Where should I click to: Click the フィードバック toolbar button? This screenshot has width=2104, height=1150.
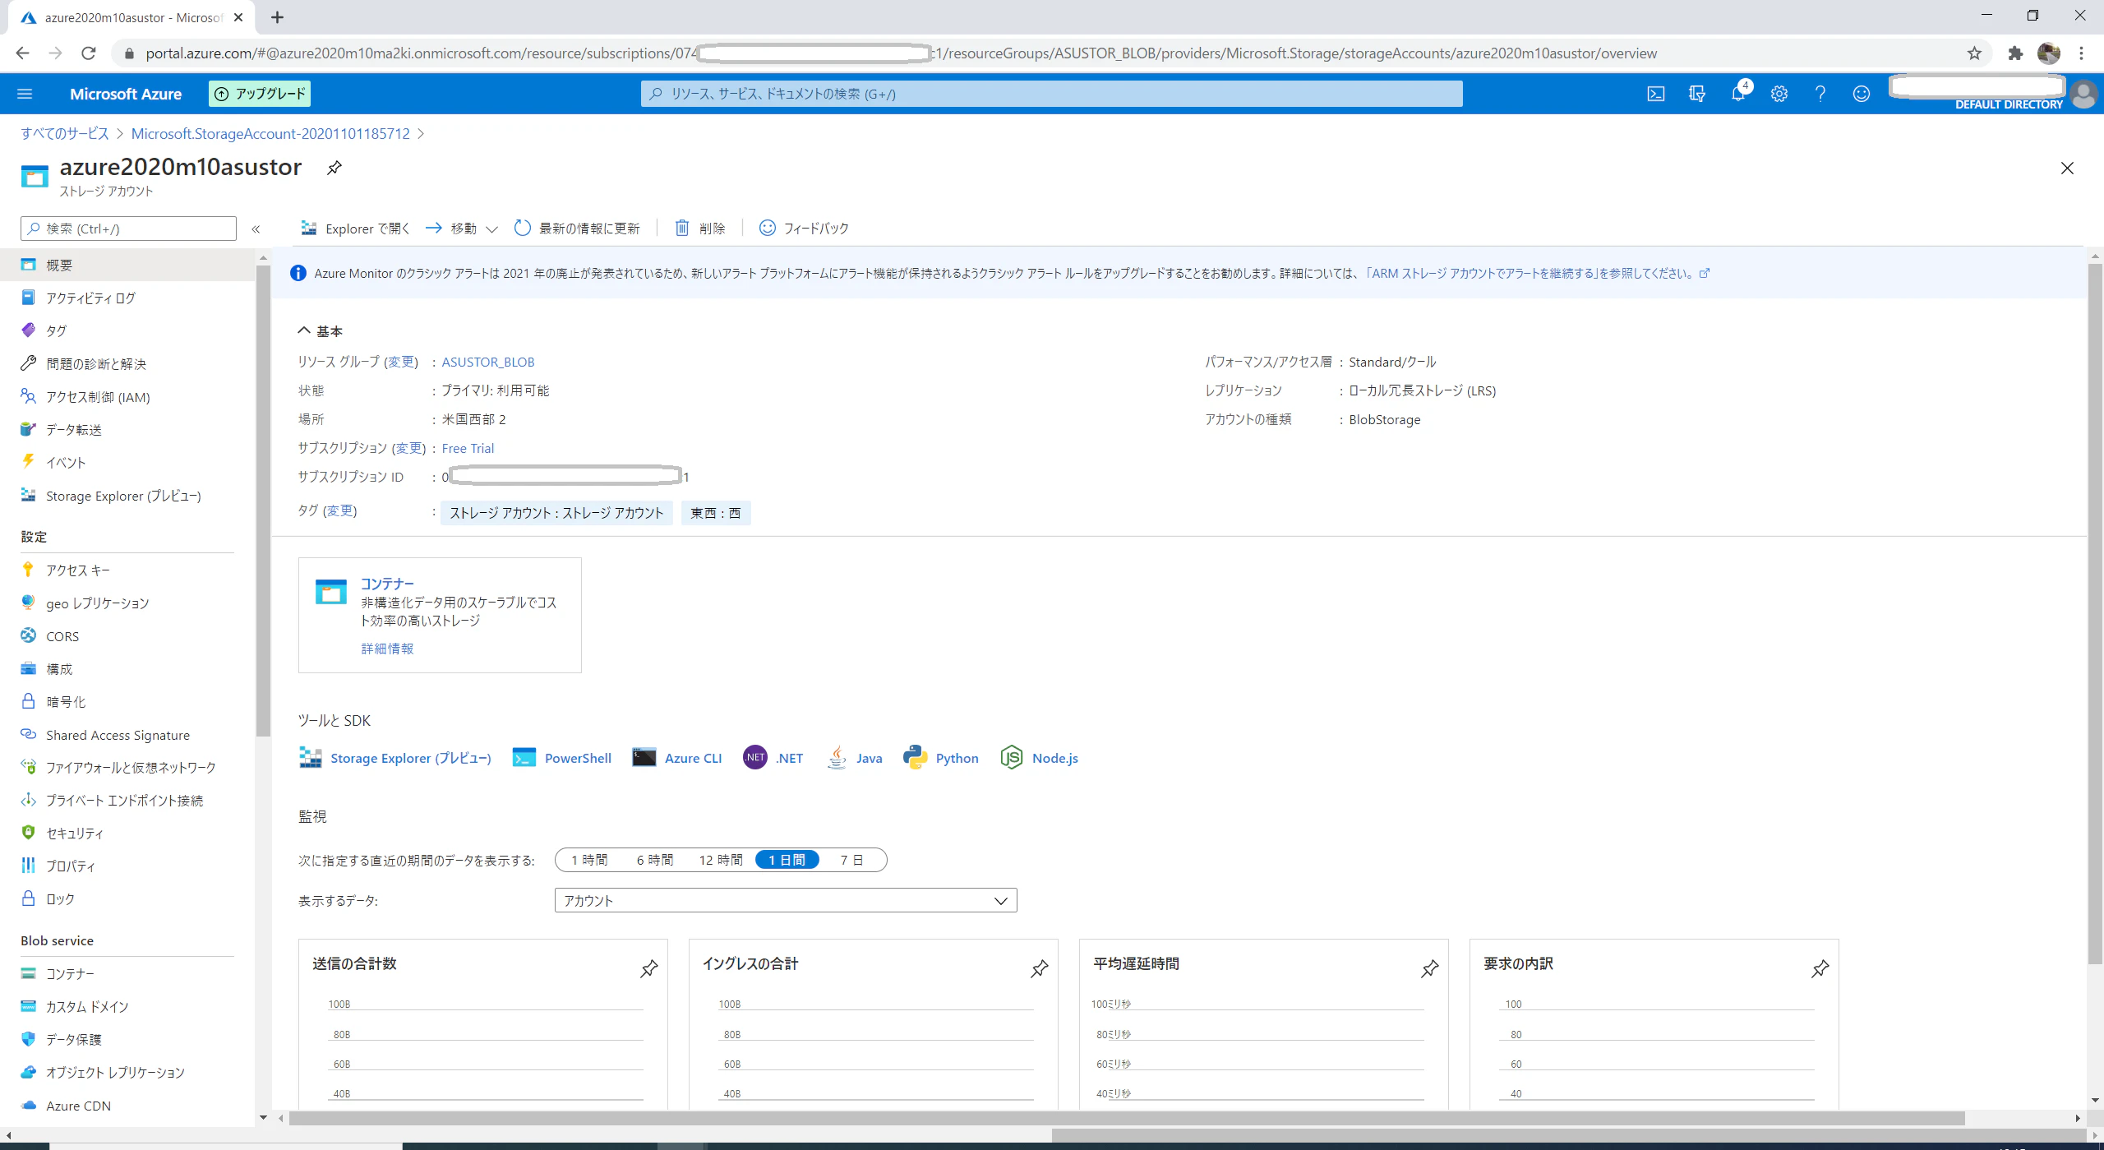(804, 228)
